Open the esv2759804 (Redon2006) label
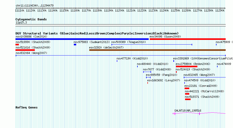 pos(193,64)
